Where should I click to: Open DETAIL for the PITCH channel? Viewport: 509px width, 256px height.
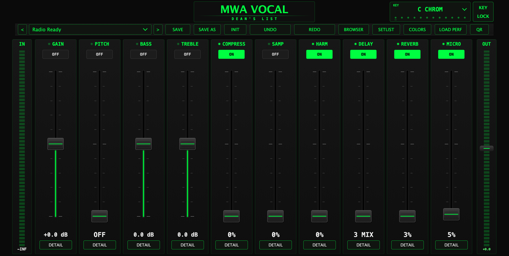point(100,245)
